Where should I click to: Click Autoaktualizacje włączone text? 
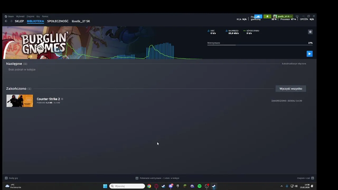tap(294, 64)
